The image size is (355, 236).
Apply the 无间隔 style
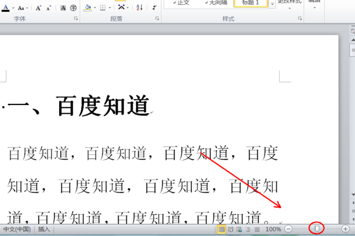216,3
